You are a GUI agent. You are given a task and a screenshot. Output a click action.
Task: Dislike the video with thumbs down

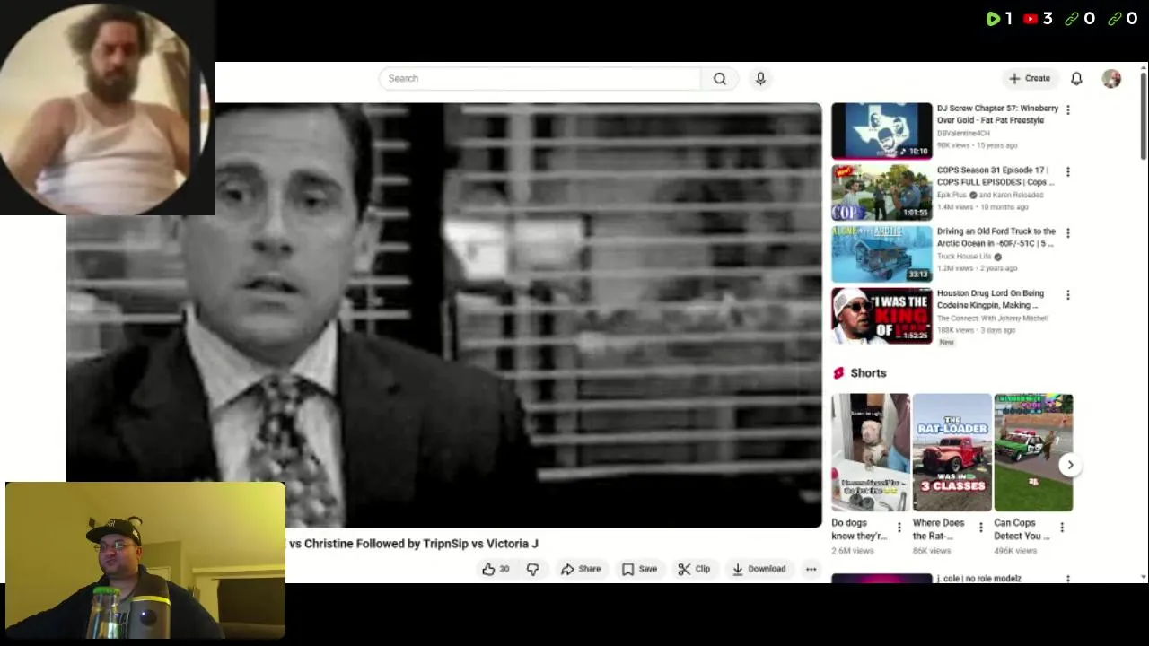tap(533, 569)
